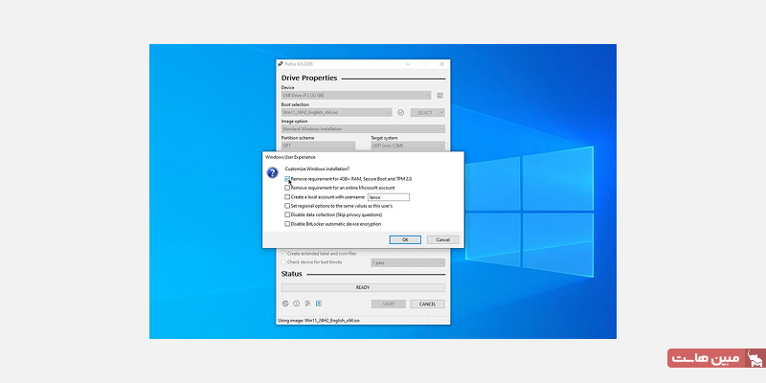Screen dimensions: 766x383
Task: Open the Image option dropdown
Action: coord(363,129)
